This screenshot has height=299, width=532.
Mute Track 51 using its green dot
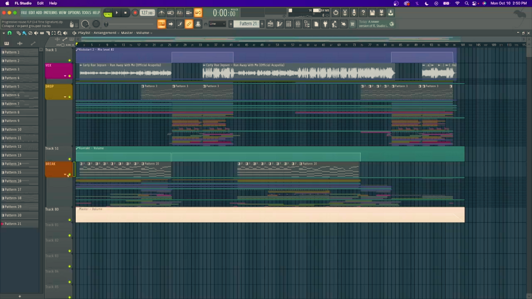pyautogui.click(x=69, y=159)
